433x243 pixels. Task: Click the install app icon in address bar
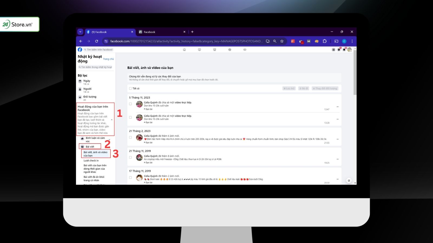tap(268, 41)
